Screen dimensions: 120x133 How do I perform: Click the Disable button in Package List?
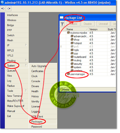[88, 24]
